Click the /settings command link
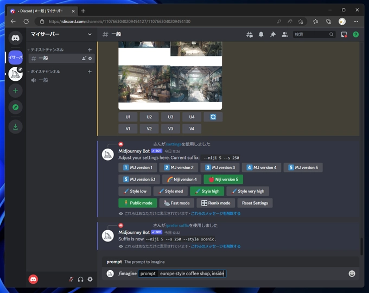The width and height of the screenshot is (369, 293). tap(174, 144)
